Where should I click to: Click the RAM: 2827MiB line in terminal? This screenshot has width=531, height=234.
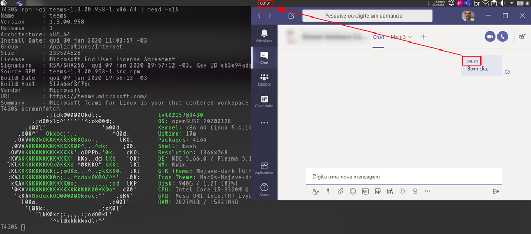click(198, 202)
